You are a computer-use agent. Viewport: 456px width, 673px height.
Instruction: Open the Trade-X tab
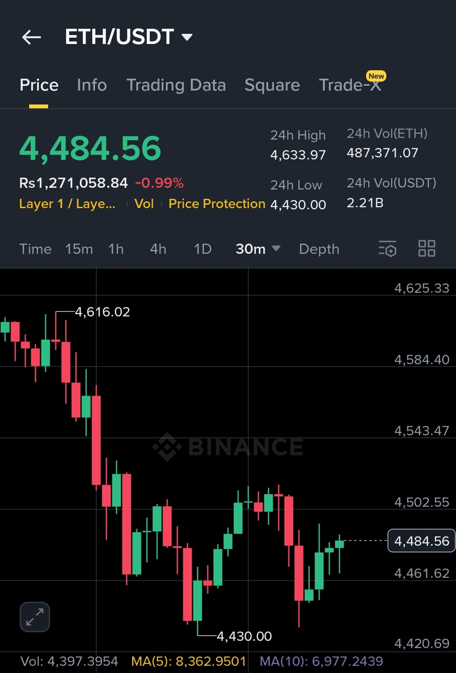(x=350, y=85)
